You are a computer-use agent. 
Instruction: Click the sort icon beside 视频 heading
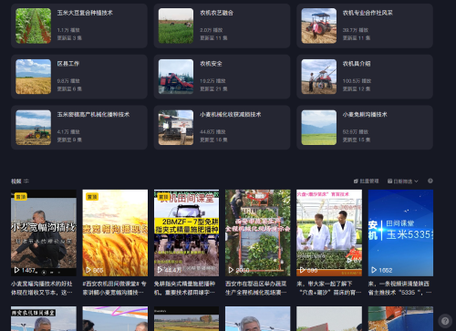[26, 181]
